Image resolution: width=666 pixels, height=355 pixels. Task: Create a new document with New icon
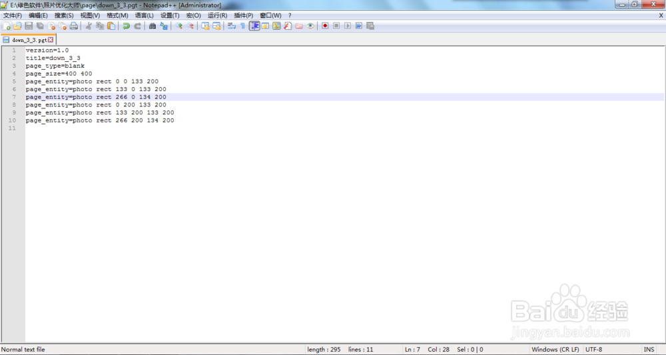coord(7,26)
